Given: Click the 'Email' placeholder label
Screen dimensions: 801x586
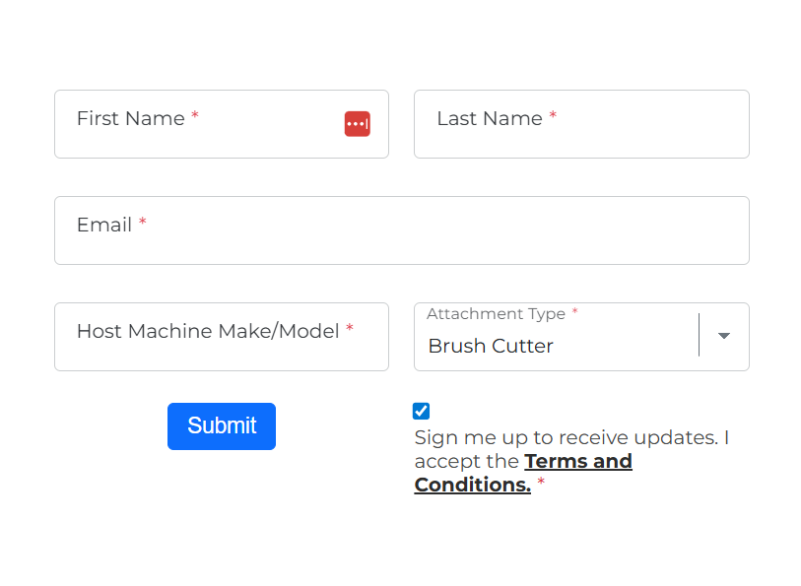Looking at the screenshot, I should pyautogui.click(x=104, y=225).
